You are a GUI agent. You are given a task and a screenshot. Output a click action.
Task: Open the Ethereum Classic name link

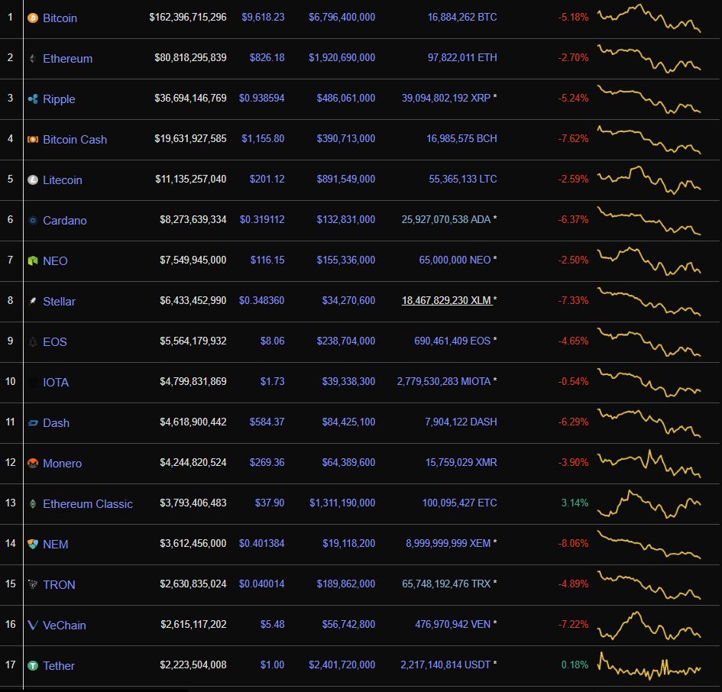[x=88, y=504]
